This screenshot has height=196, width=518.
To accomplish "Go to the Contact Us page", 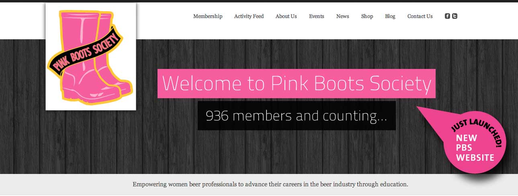I will (x=420, y=16).
